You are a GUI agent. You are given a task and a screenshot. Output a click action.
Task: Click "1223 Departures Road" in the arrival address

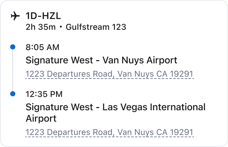69,132
